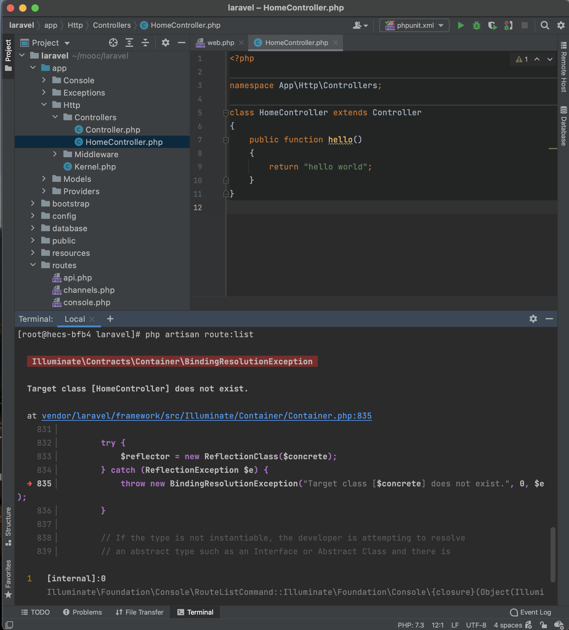Collapse the routes folder

pyautogui.click(x=33, y=265)
